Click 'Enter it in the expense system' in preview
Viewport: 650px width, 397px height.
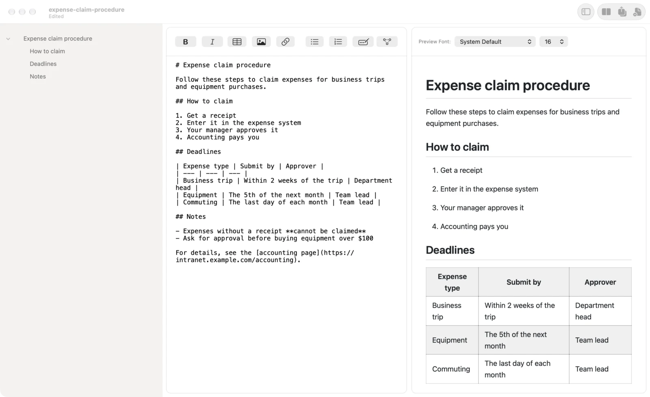(x=489, y=189)
